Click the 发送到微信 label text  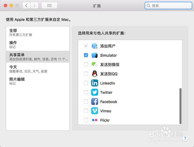tap(110, 65)
